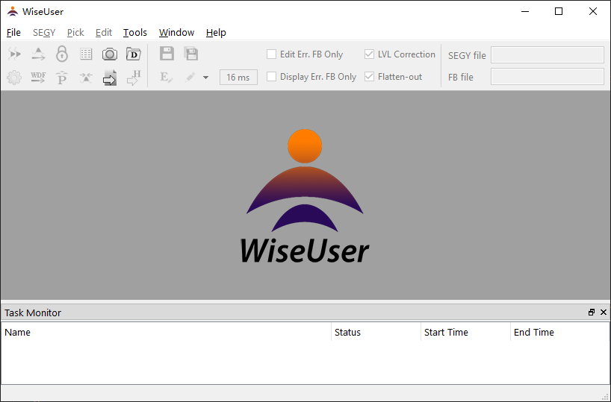Float the Task Monitor panel

592,312
